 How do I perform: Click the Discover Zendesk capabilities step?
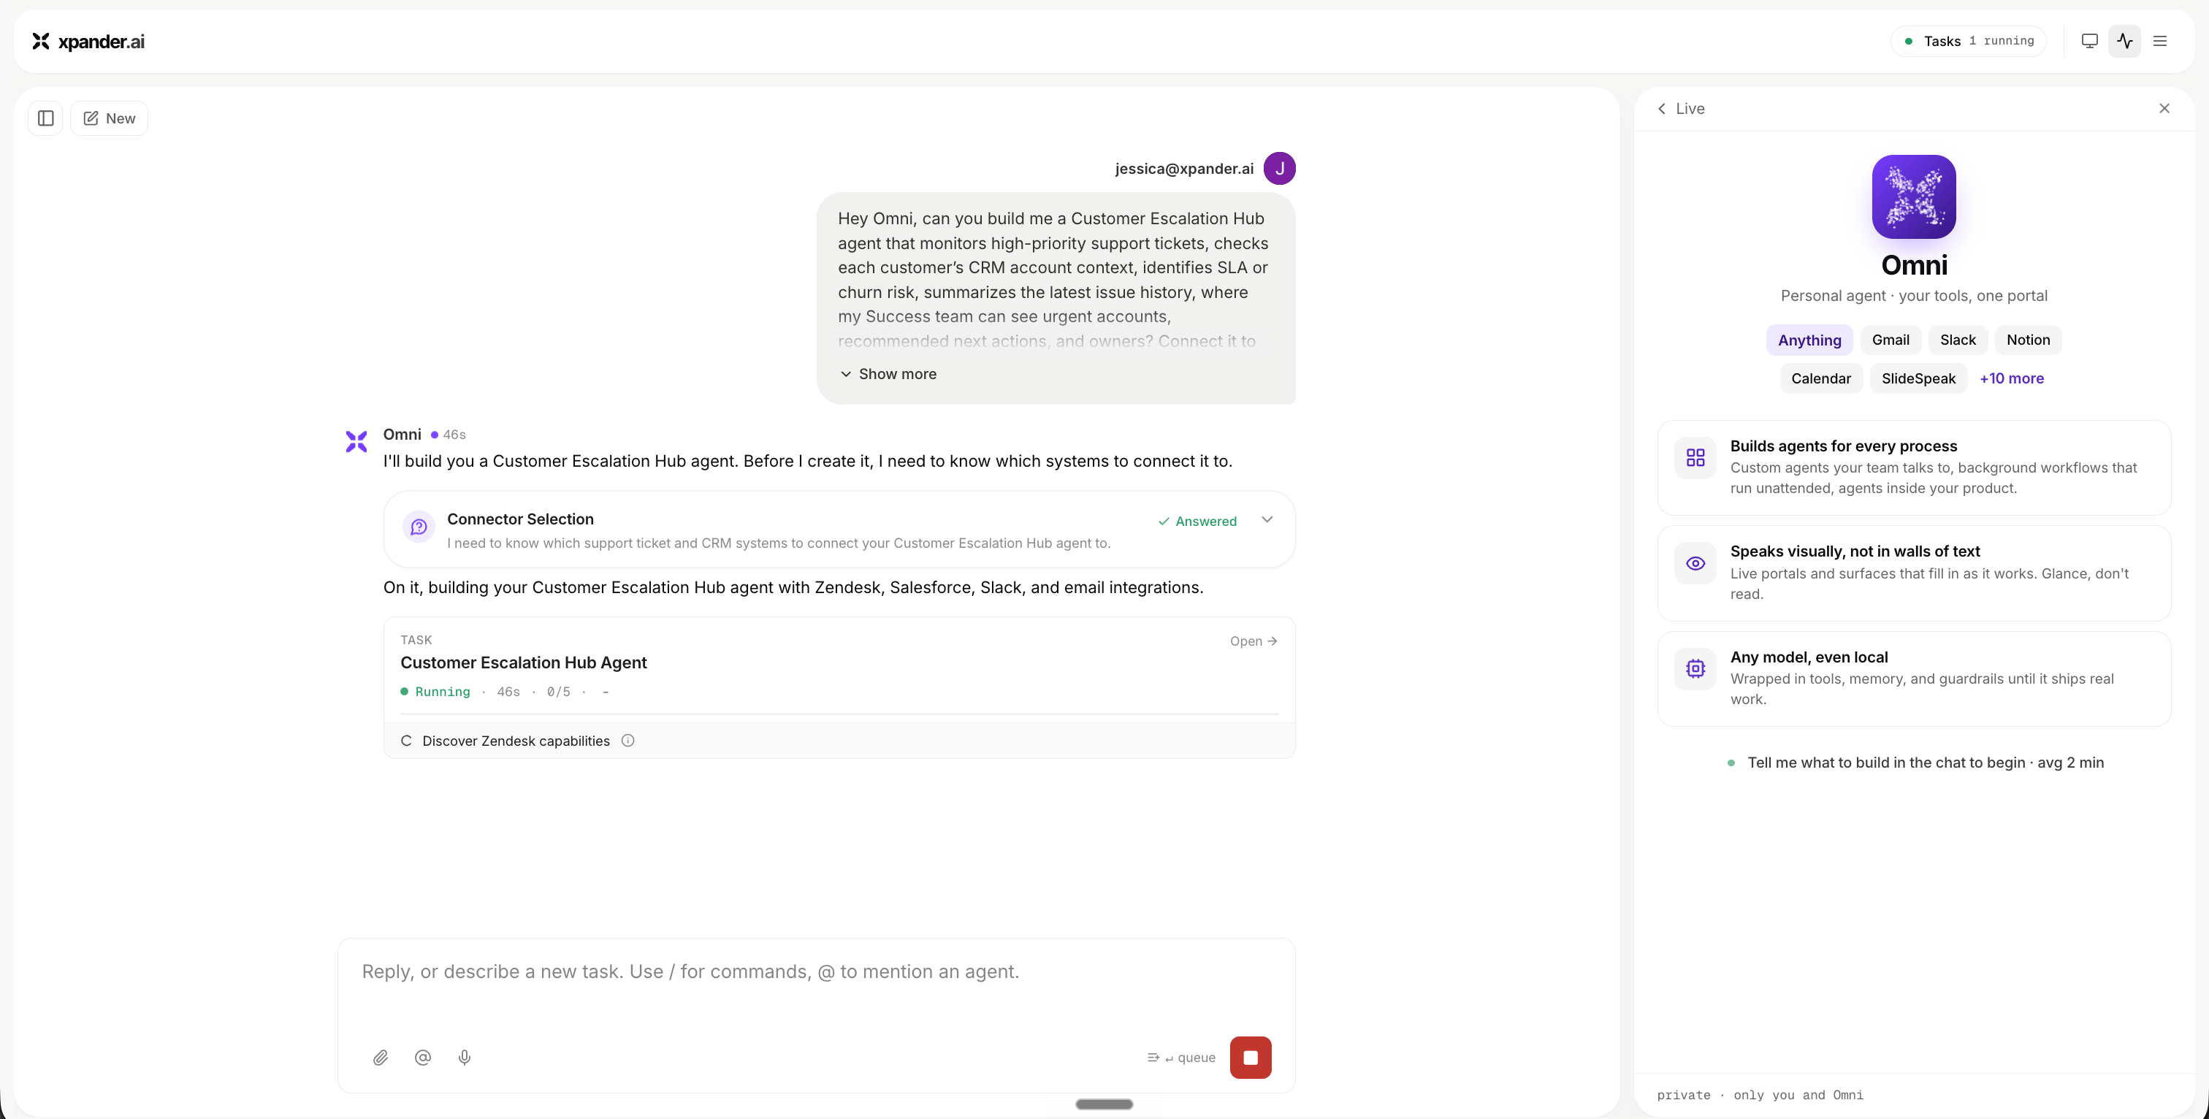[x=839, y=741]
